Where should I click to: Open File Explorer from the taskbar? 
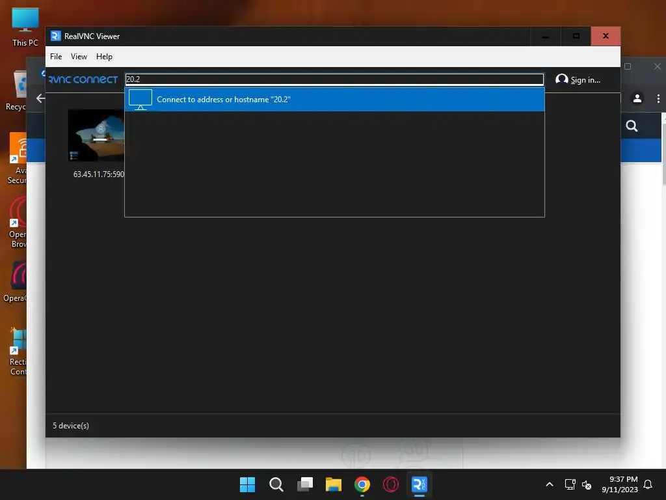[x=334, y=484]
